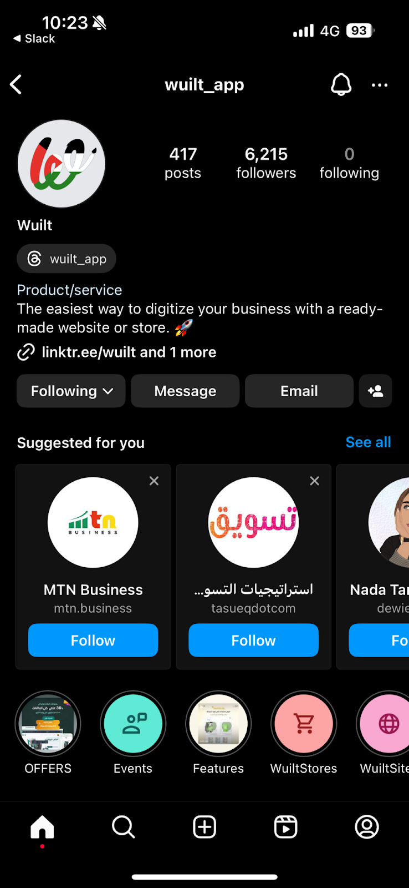Follow MTN Business
Screen dimensions: 409x888
click(x=93, y=640)
